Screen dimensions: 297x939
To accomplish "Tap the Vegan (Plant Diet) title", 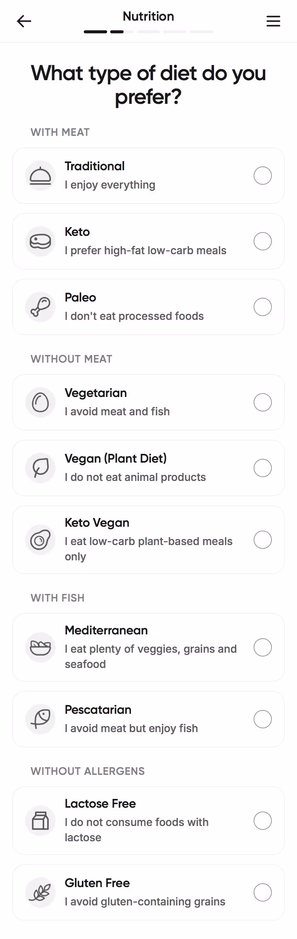I will click(116, 459).
